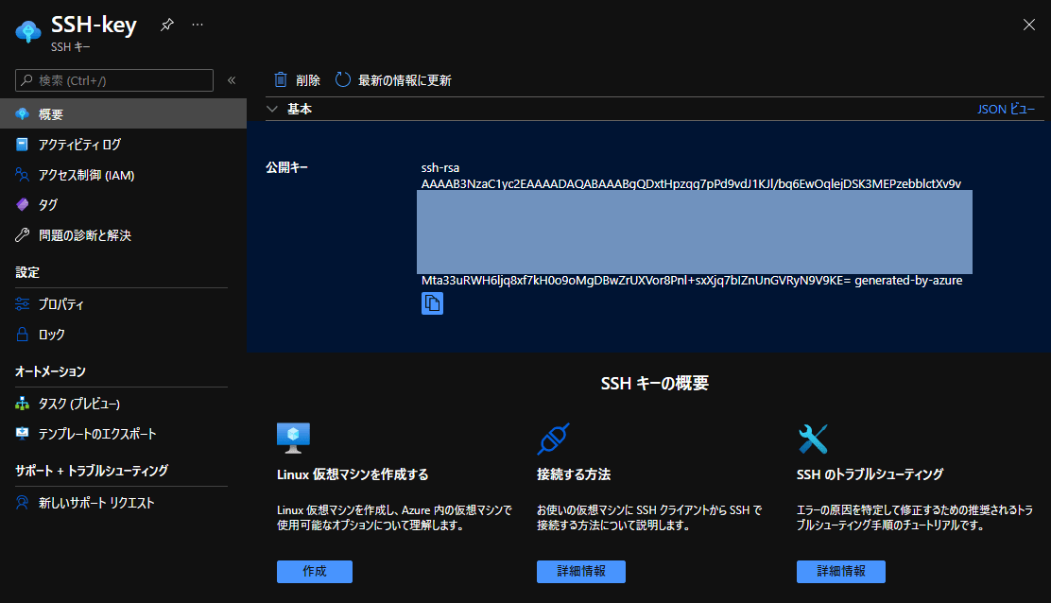
Task: Click the SSH key cloud resource icon
Action: (x=28, y=31)
